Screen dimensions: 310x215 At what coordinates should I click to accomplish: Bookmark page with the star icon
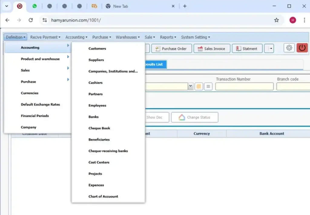276,20
